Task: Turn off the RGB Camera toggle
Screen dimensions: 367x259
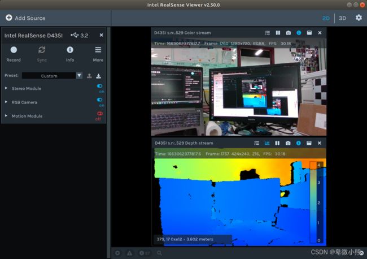Action: (x=100, y=100)
